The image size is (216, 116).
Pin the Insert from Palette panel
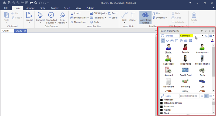[x=209, y=31]
